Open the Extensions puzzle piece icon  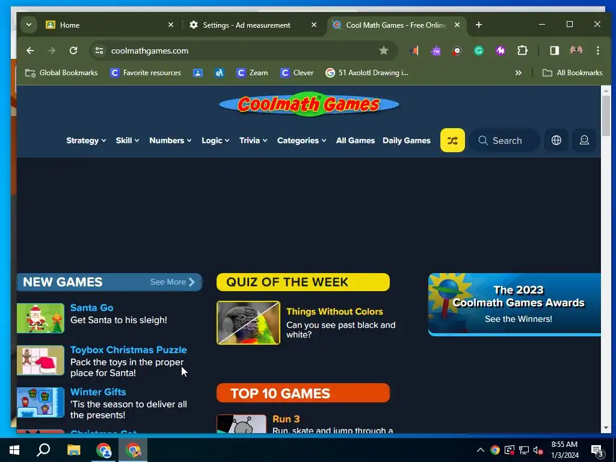tap(522, 51)
